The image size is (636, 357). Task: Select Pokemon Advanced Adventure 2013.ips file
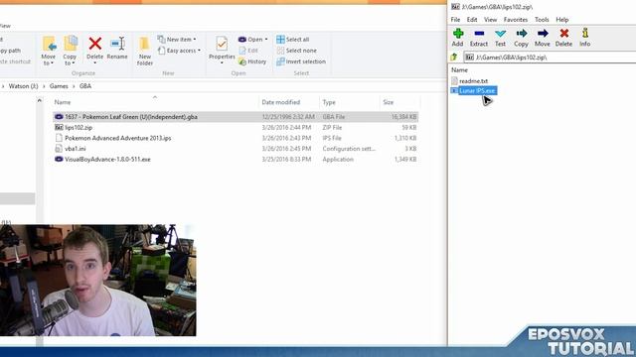click(x=236, y=138)
